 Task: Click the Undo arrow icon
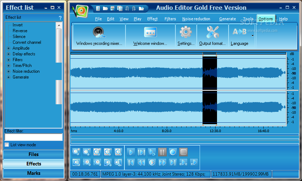pyautogui.click(x=127, y=8)
